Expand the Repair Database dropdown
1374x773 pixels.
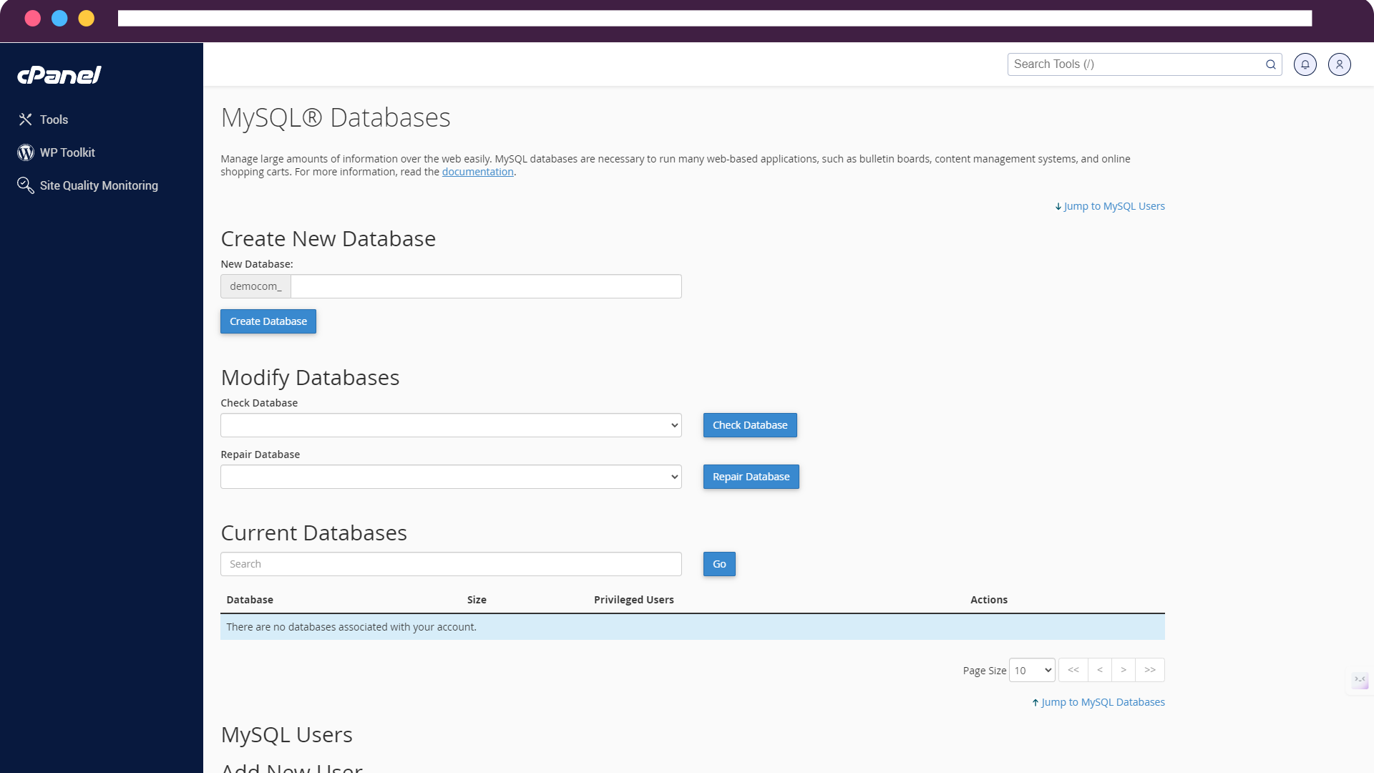pos(451,477)
